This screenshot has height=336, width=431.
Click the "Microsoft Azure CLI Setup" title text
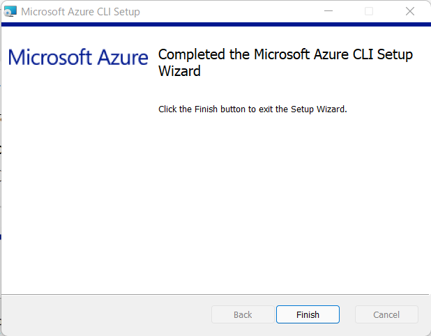tap(80, 12)
